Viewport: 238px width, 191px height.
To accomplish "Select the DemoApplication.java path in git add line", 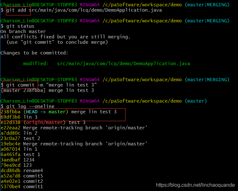I will pyautogui.click(x=95, y=10).
